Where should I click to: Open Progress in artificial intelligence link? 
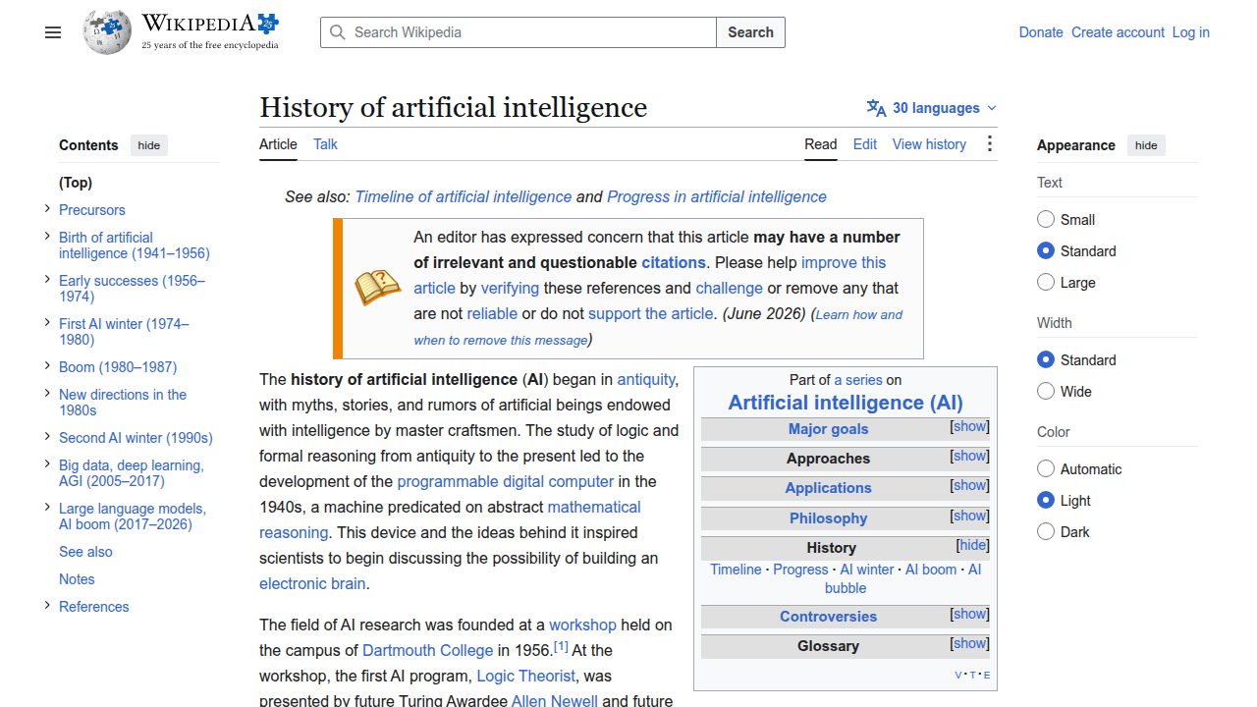[717, 196]
